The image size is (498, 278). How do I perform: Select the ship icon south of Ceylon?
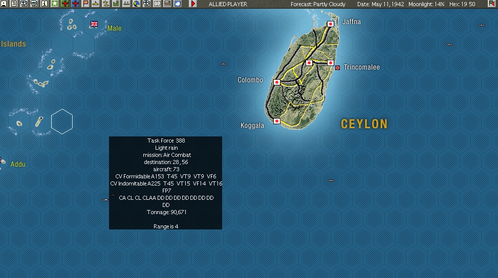[x=331, y=180]
